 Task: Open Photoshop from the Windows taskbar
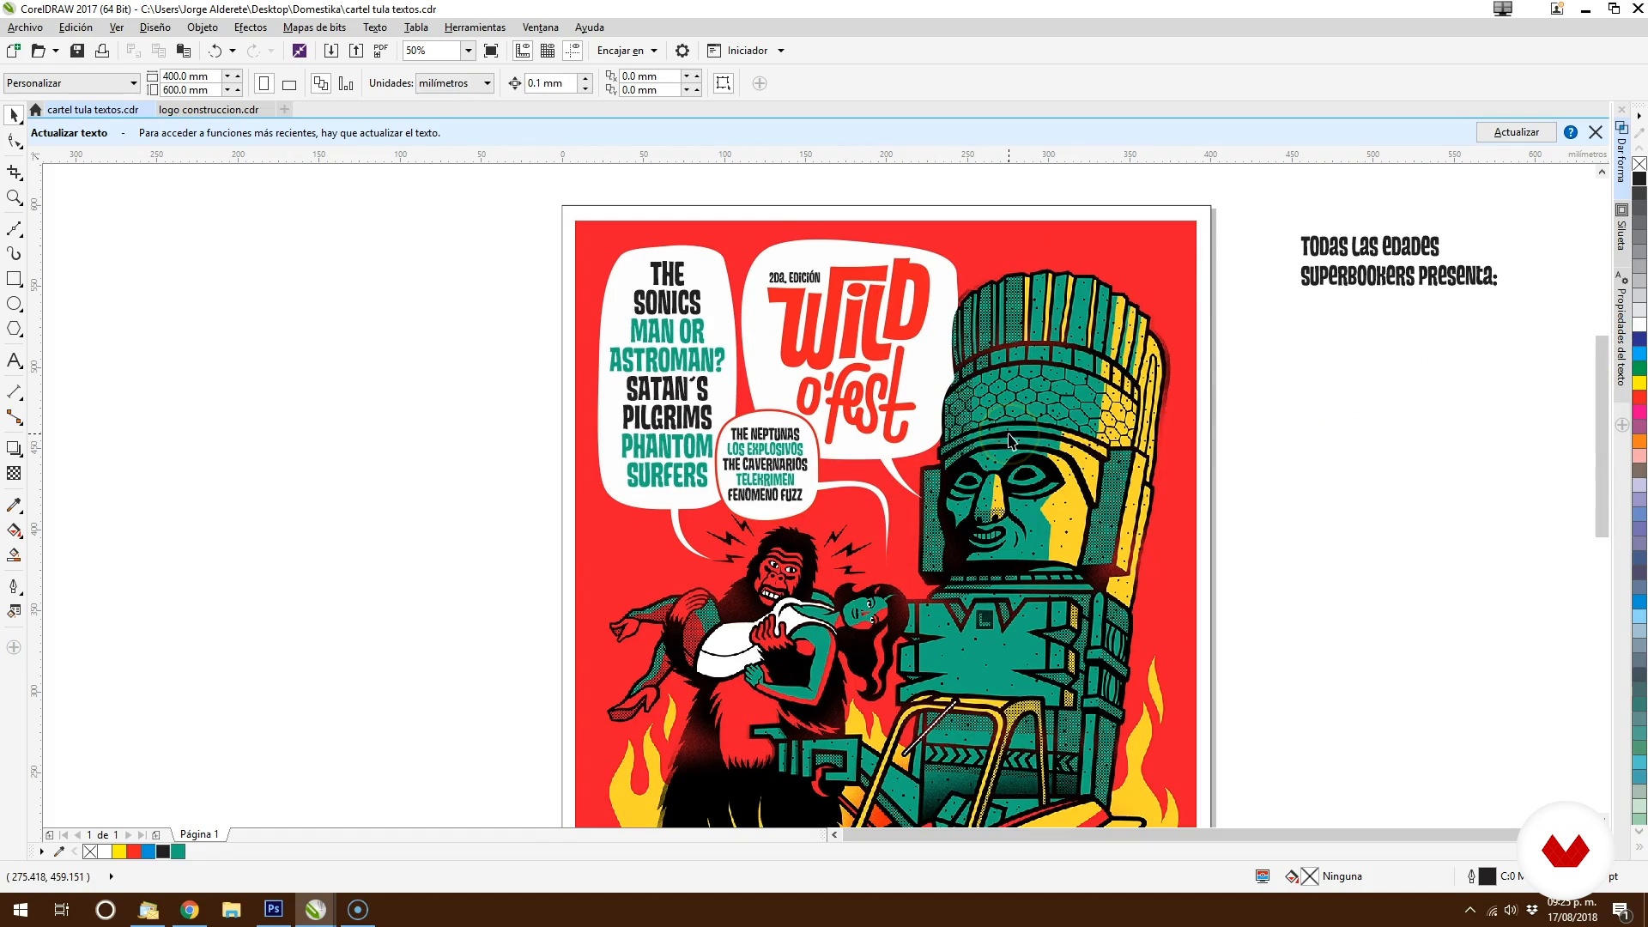tap(274, 909)
